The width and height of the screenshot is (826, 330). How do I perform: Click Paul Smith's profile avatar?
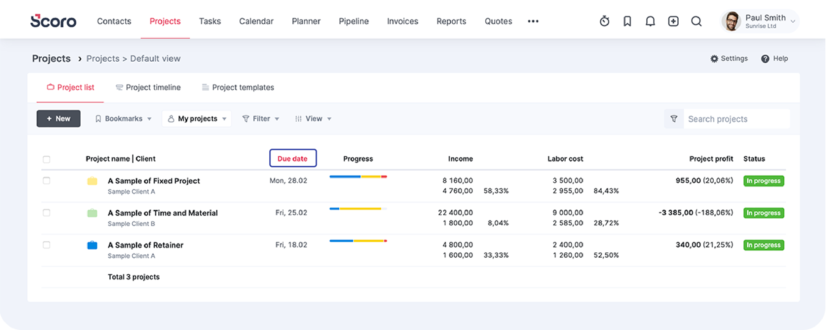[x=732, y=21]
